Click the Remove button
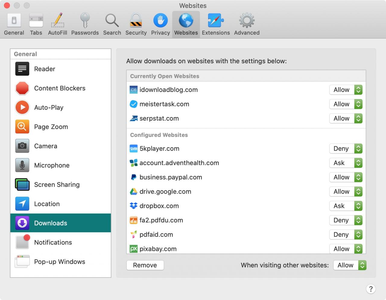This screenshot has height=300, width=386. (x=145, y=265)
